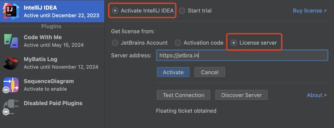Click the MyBatis Log bird icon
Screen dimensions: 334x128
(x=11, y=63)
